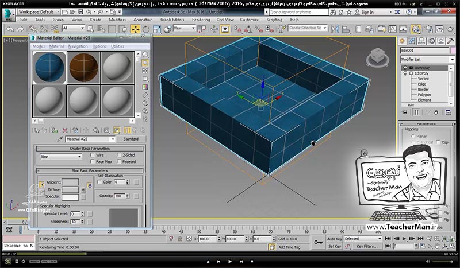Open the Render Setup teapot icon
The width and height of the screenshot is (460, 268).
click(429, 29)
